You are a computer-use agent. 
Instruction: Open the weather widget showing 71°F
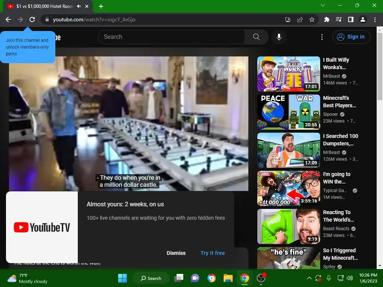click(x=27, y=278)
